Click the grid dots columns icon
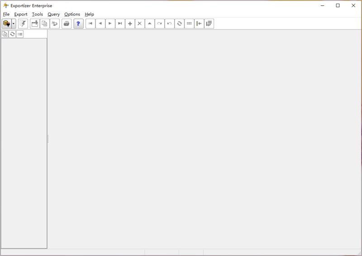Screen dimensions: 362x256 pyautogui.click(x=189, y=24)
